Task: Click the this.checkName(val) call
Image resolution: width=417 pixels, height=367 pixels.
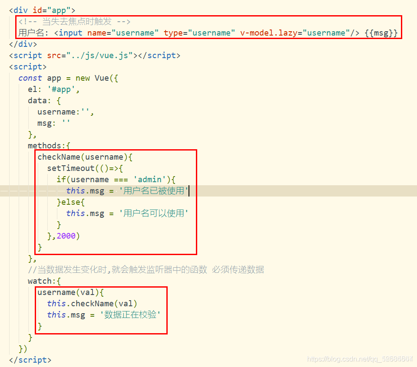Action: point(92,304)
